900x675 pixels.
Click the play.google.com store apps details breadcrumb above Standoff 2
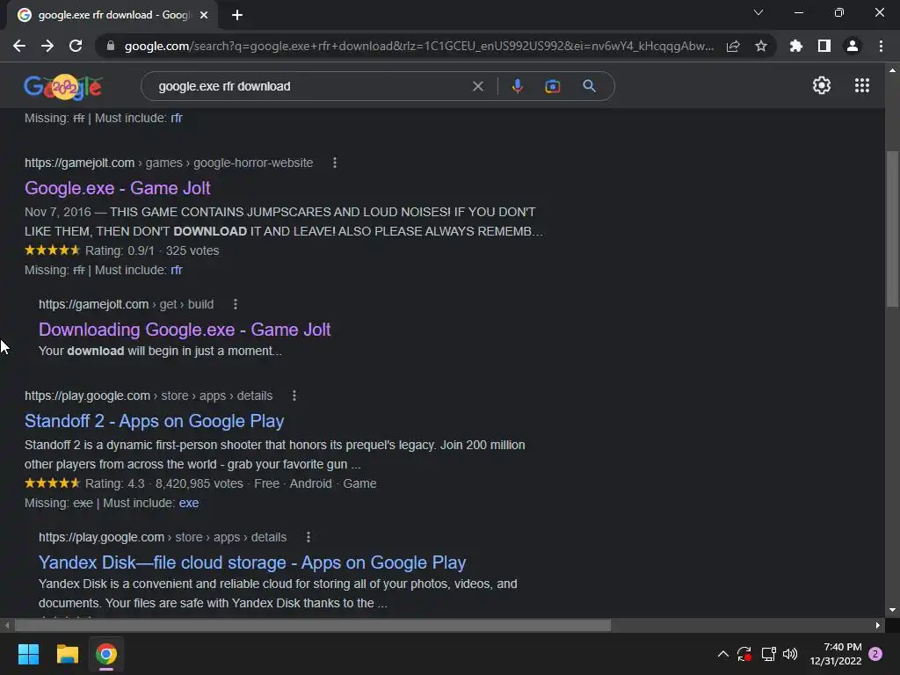(x=149, y=396)
